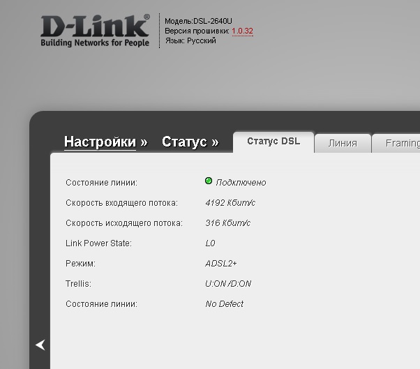
Task: Switch to the Линия tab
Action: [342, 143]
